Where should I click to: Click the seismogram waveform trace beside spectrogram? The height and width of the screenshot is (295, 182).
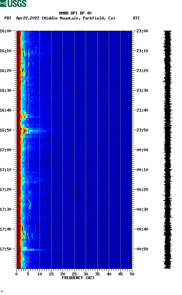coord(167,150)
